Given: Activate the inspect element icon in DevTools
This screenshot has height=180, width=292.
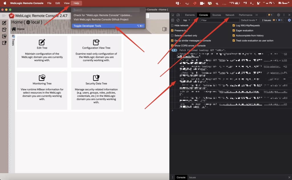Looking at the screenshot, I should 173,15.
